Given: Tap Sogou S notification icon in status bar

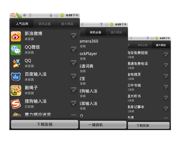Looking at the screenshot, I should 13,15.
